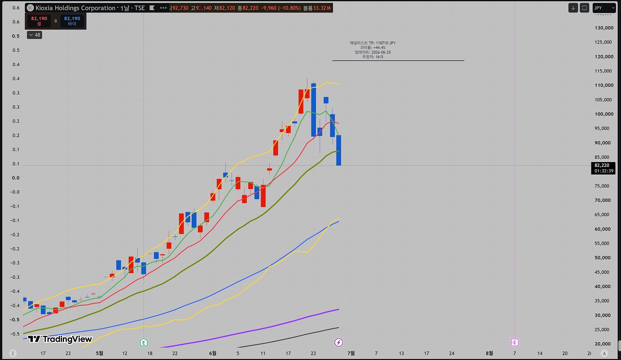Click the fullscreen frame icon at top right
This screenshot has height=360, width=621.
(x=584, y=8)
